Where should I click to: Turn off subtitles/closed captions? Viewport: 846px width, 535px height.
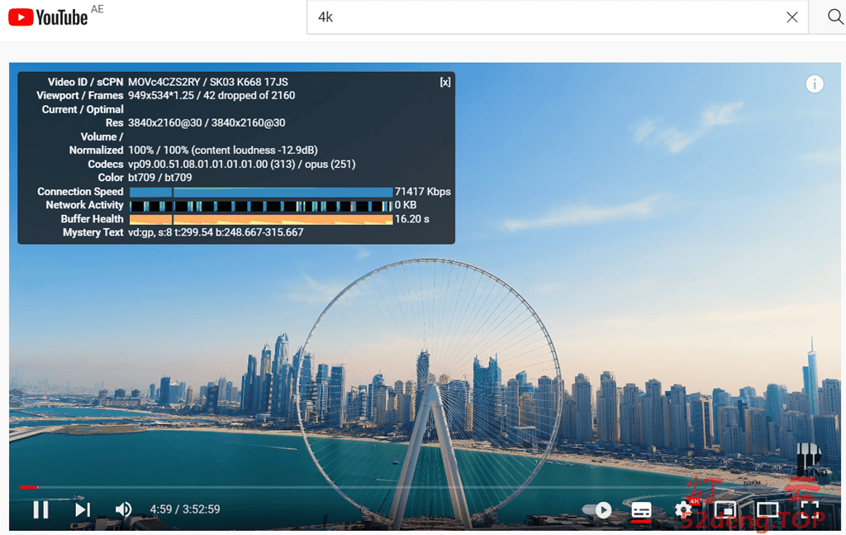642,510
